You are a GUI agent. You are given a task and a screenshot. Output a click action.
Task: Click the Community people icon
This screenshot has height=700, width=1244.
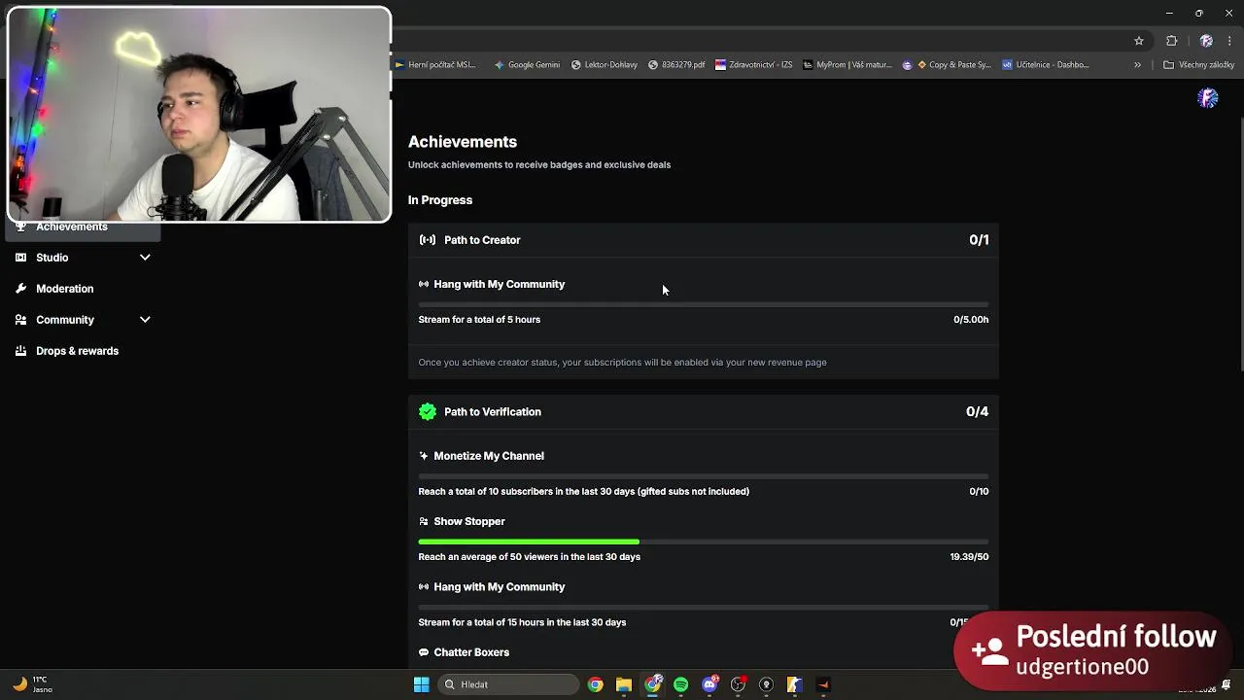[x=20, y=320]
